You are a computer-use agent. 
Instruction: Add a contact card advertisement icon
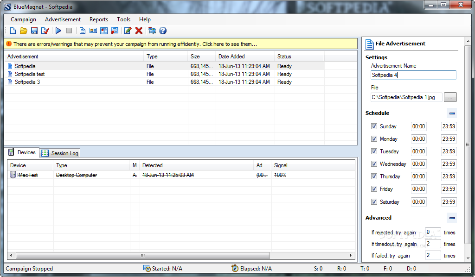[93, 31]
